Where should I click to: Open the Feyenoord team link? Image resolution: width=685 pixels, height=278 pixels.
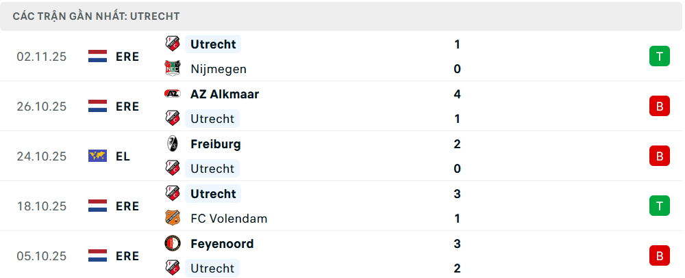222,243
